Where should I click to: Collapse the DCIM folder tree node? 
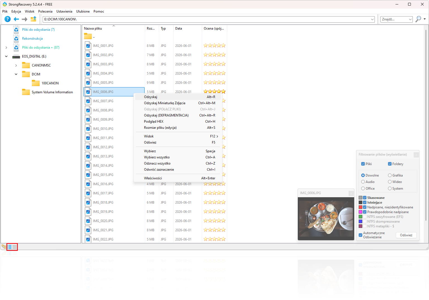tap(16, 74)
